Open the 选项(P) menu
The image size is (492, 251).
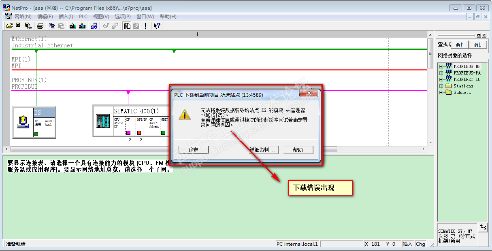click(123, 17)
